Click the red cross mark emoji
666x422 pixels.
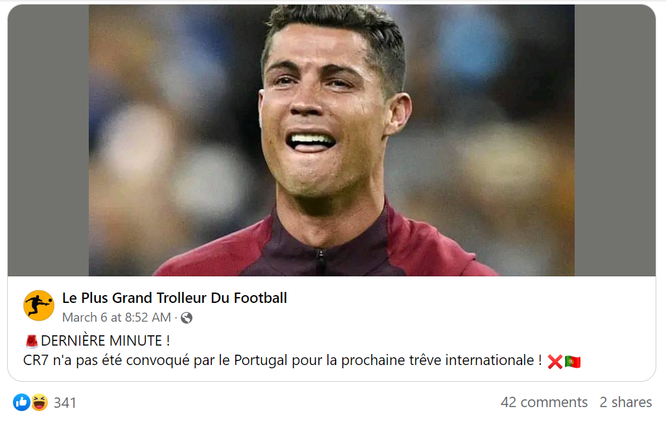[555, 362]
